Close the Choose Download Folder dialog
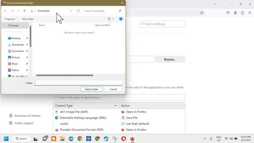 coord(122,3)
